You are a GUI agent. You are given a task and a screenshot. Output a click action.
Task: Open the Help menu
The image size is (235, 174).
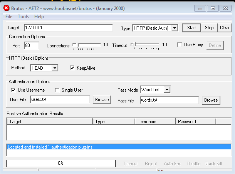pyautogui.click(x=39, y=17)
